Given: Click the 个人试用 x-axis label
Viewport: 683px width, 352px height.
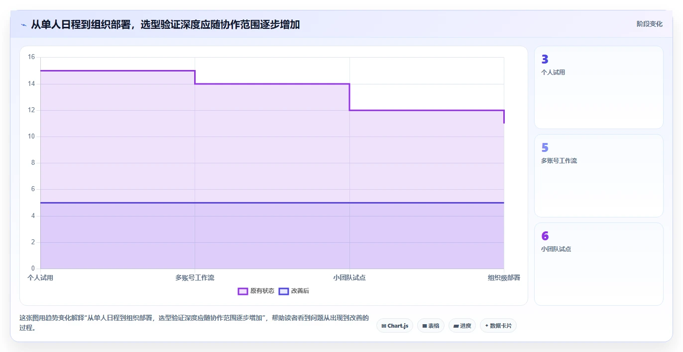Looking at the screenshot, I should [x=40, y=278].
